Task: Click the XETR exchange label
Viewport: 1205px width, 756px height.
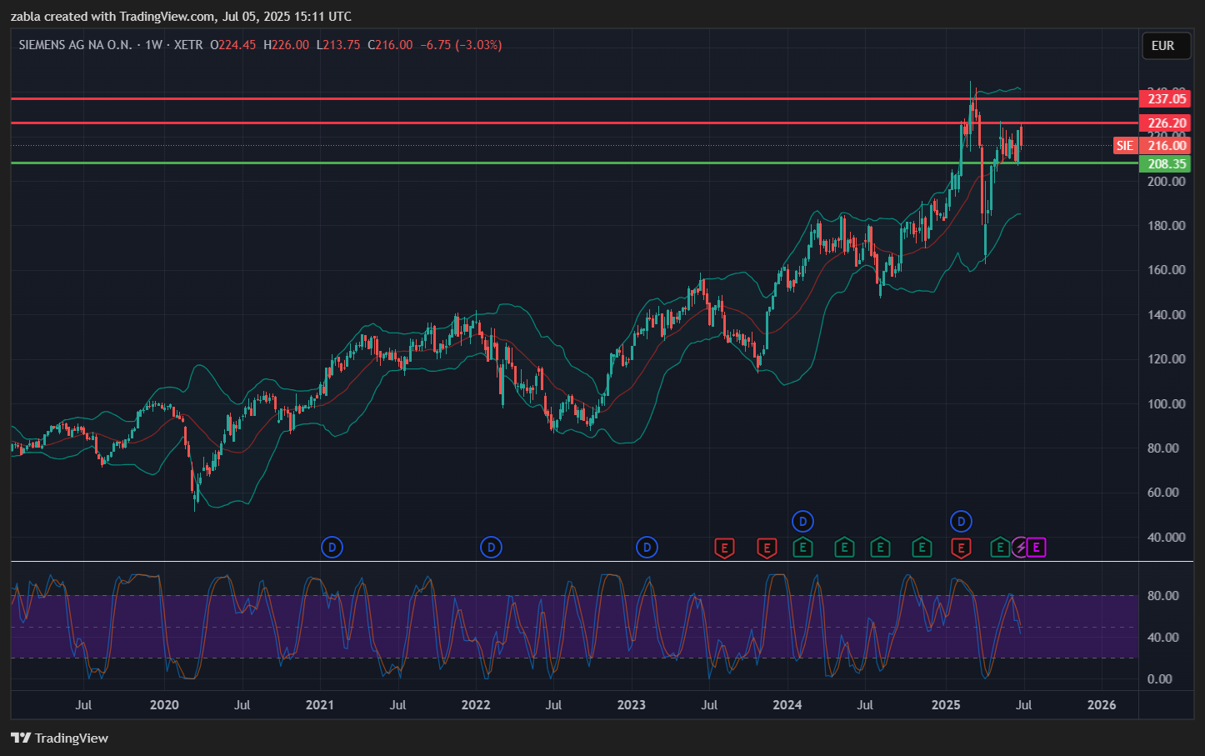Action: coord(188,45)
